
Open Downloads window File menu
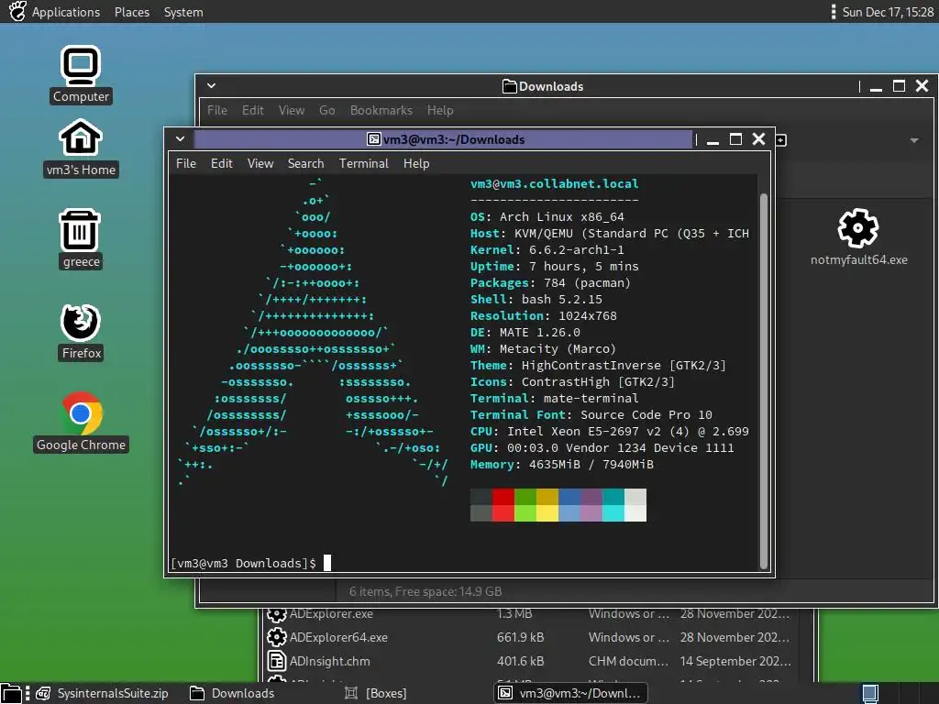[x=216, y=110]
